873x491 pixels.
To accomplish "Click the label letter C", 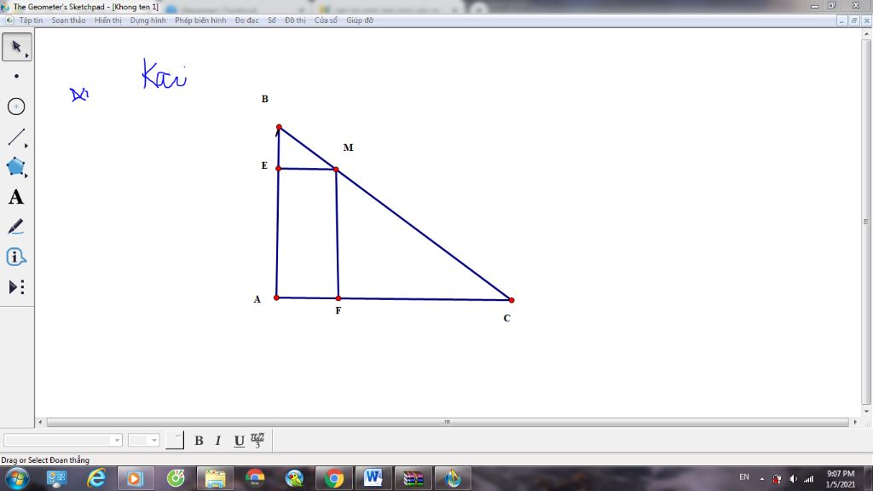I will point(506,319).
